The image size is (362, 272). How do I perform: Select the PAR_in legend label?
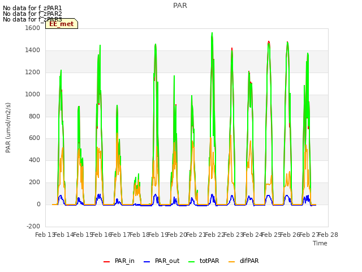[124, 261]
